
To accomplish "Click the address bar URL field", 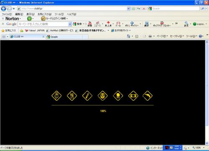I will tap(72, 9).
